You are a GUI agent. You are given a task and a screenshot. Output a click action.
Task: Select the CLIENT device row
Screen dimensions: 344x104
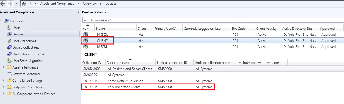(x=212, y=41)
